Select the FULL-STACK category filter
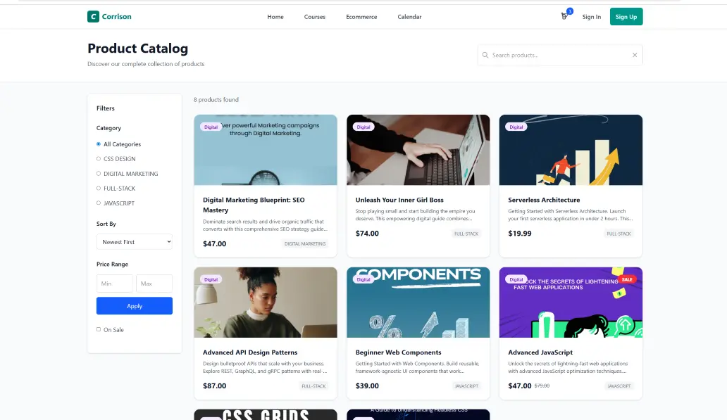Viewport: 727px width, 420px height. (99, 189)
